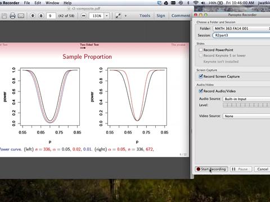Click the audio Level meter bar
The height and width of the screenshot is (202, 270).
[246, 105]
